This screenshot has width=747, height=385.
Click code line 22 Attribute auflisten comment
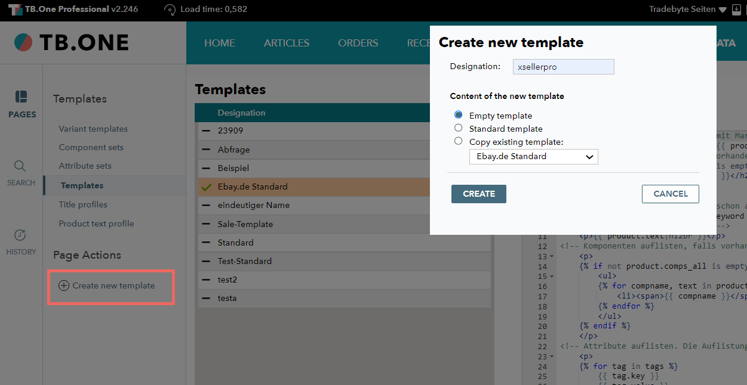[x=653, y=346]
